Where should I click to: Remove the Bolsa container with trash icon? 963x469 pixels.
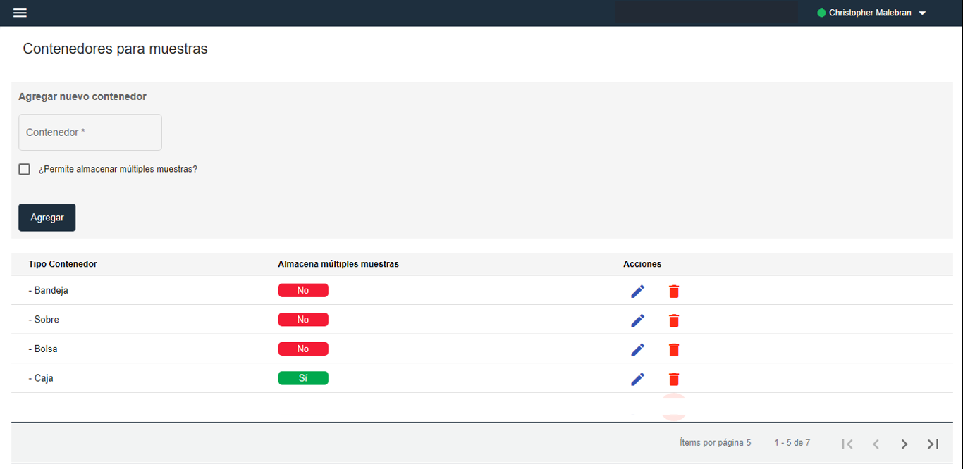tap(674, 350)
